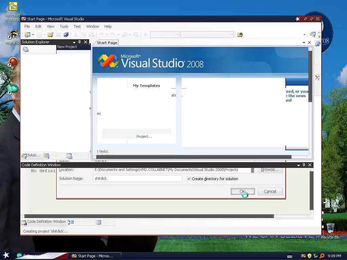Click the Open File folder icon
Viewport: 347px width, 260px height.
click(x=50, y=35)
